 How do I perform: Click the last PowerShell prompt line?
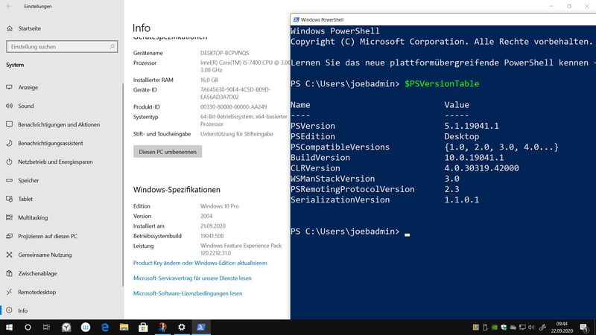(x=349, y=232)
